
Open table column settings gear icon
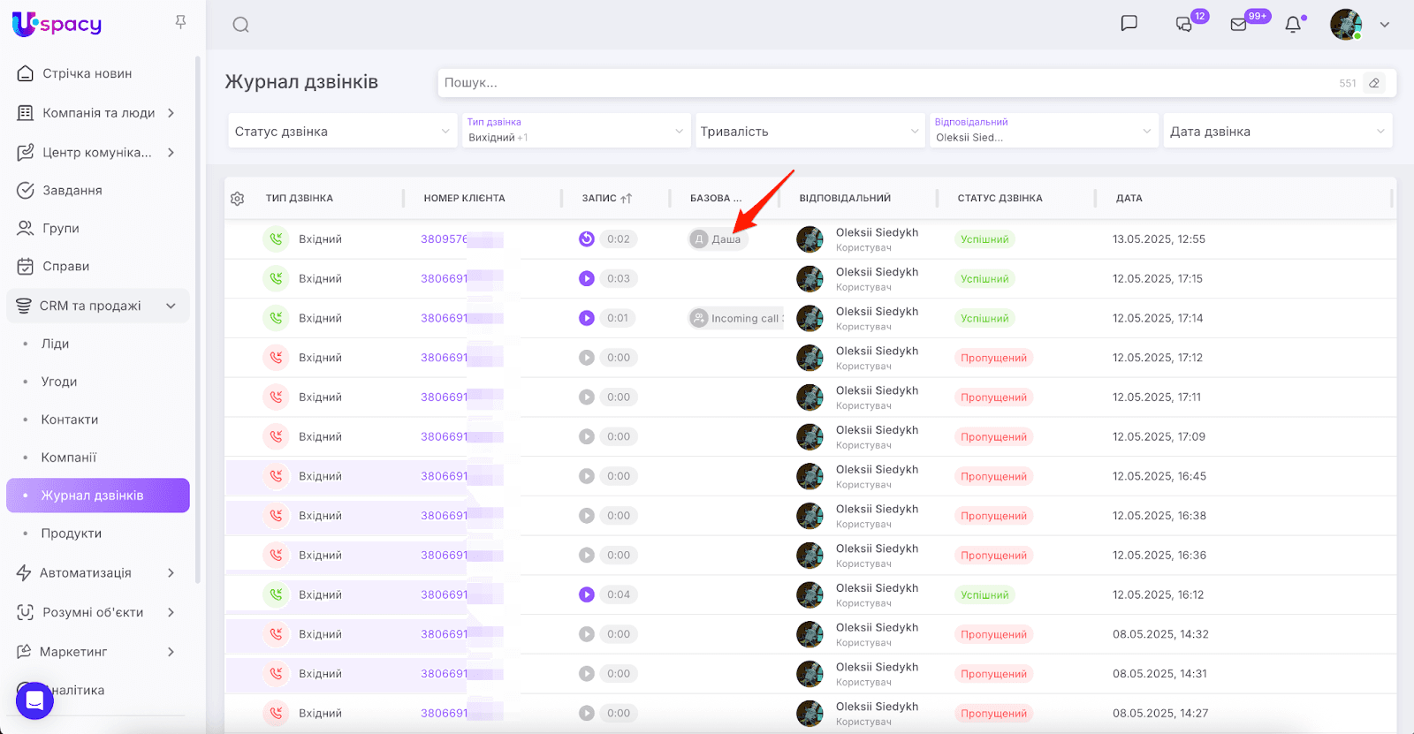click(x=238, y=199)
